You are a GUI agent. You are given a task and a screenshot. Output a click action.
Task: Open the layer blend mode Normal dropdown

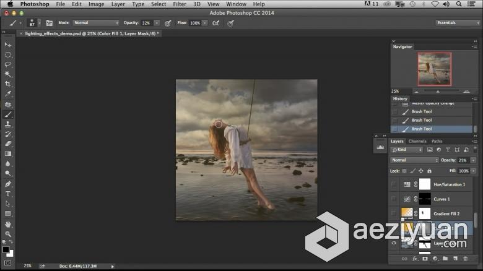pos(414,160)
